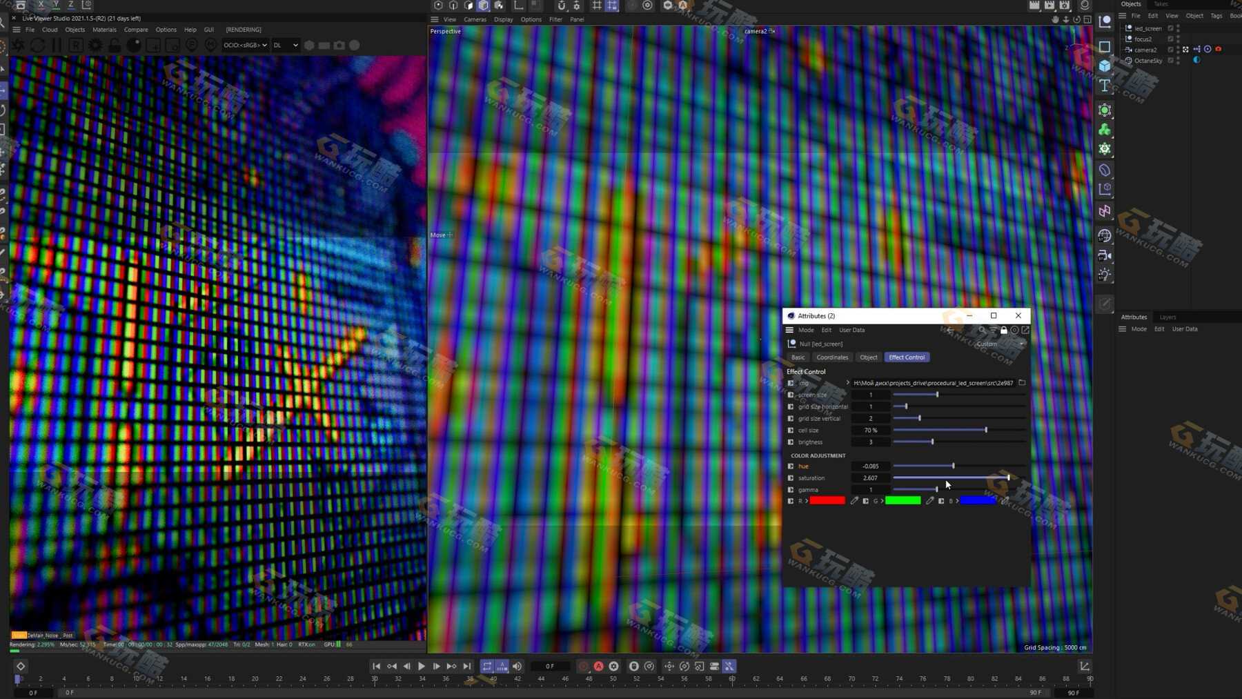Click the cell size value field
Image resolution: width=1242 pixels, height=699 pixels.
[870, 430]
